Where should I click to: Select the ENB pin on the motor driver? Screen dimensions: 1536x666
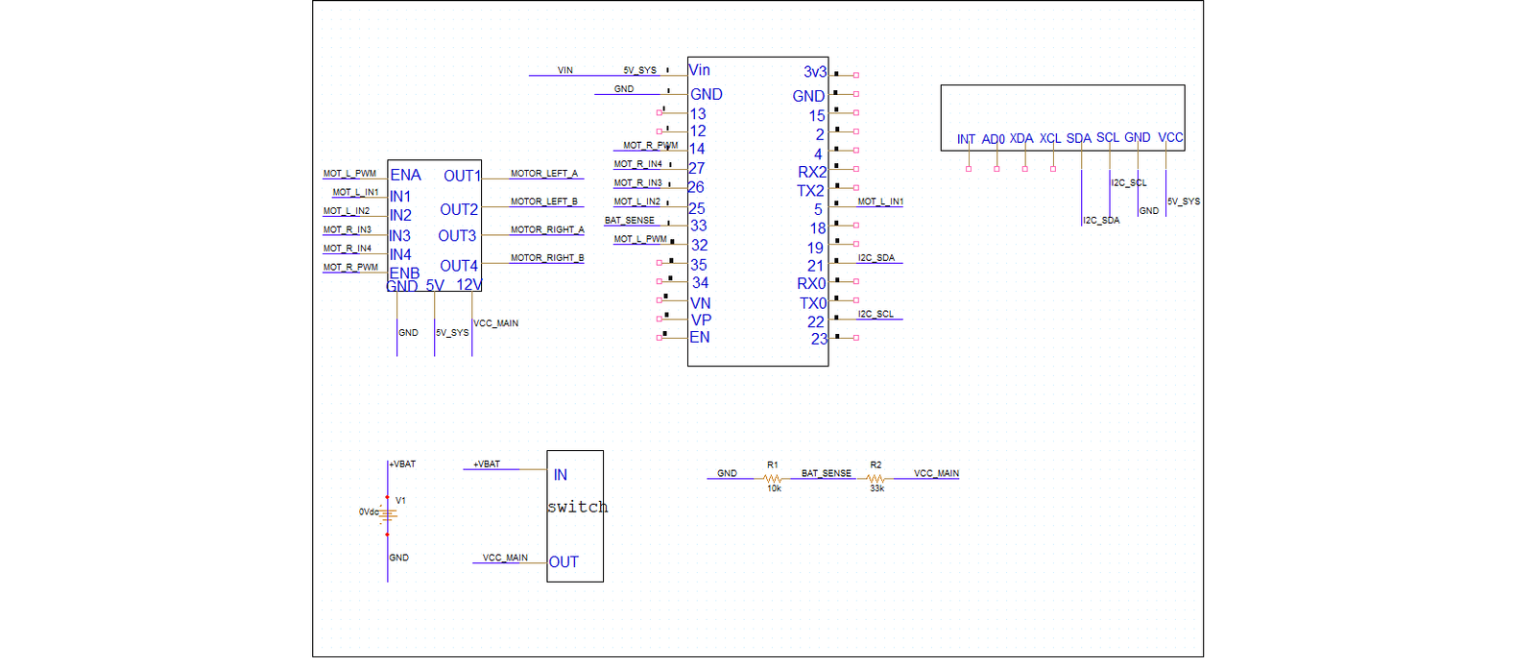pos(404,274)
